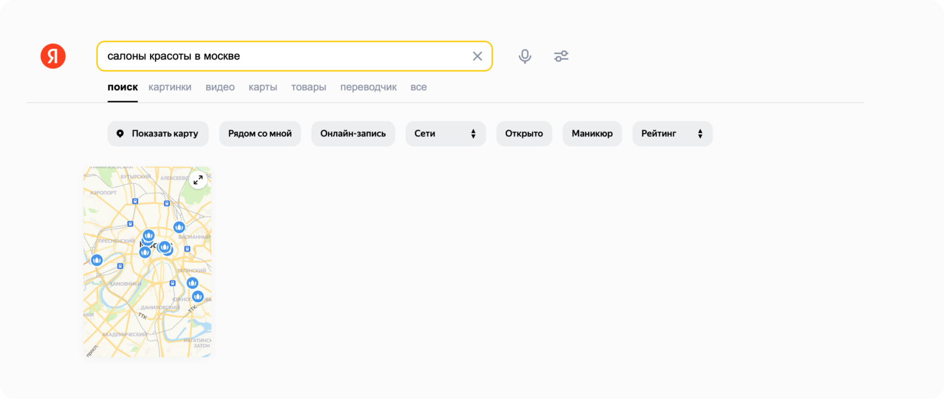The image size is (944, 399).
Task: Open the карты tab
Action: [262, 87]
